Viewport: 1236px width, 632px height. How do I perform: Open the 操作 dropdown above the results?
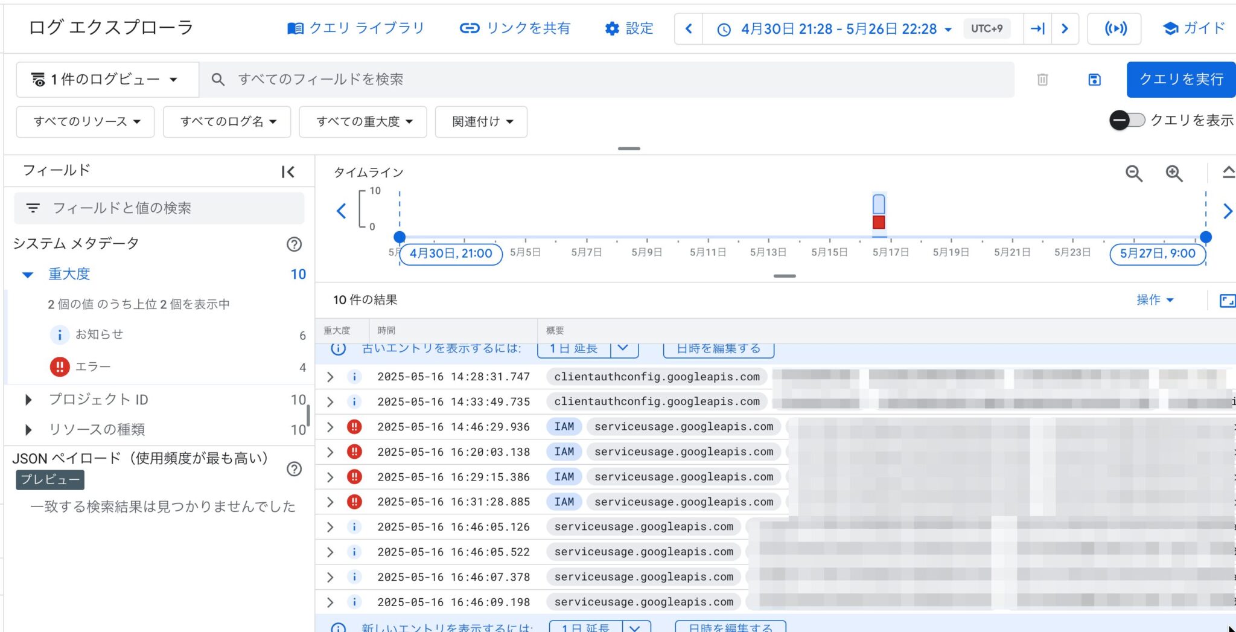(x=1154, y=300)
